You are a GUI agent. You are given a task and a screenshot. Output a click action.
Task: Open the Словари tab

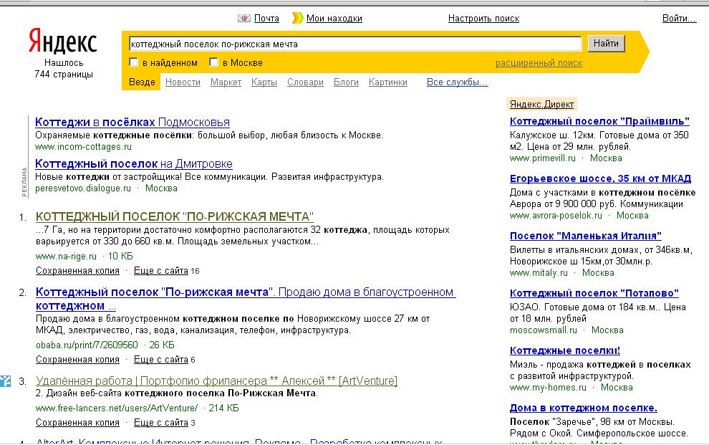click(x=305, y=82)
